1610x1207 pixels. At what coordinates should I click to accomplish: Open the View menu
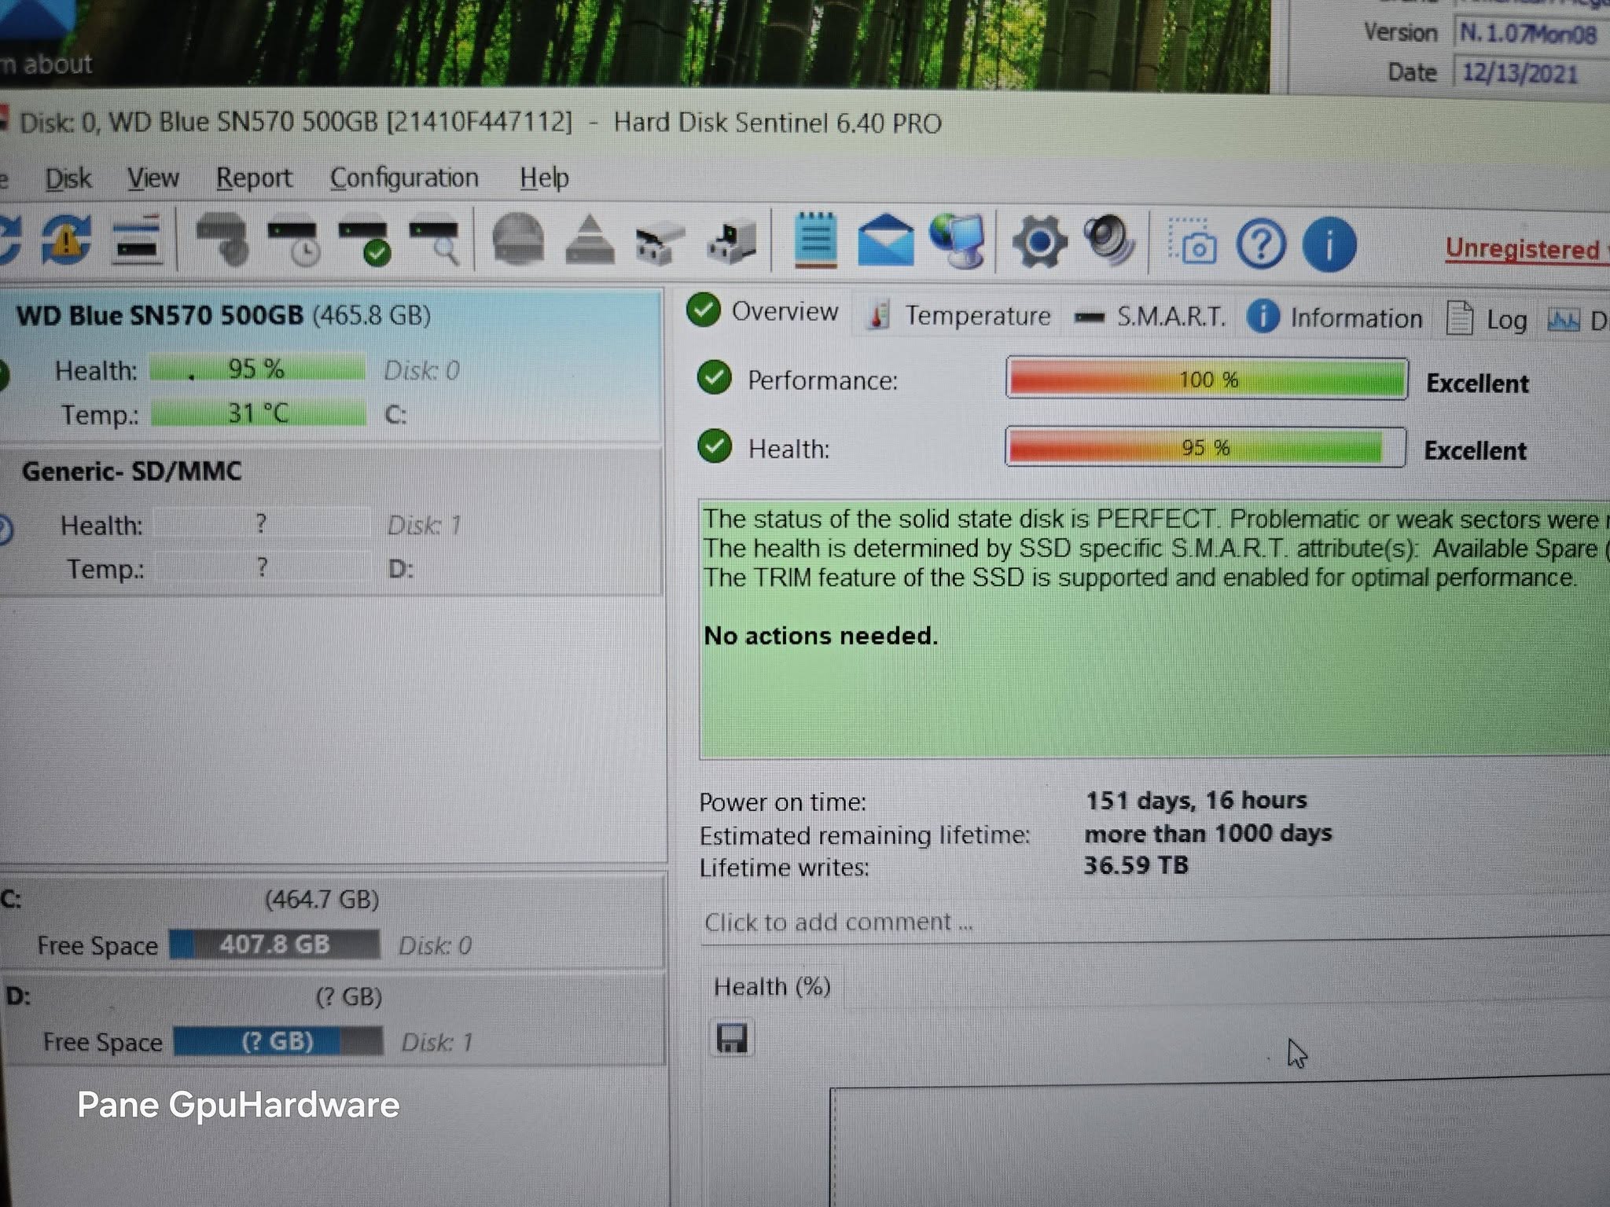pos(153,178)
